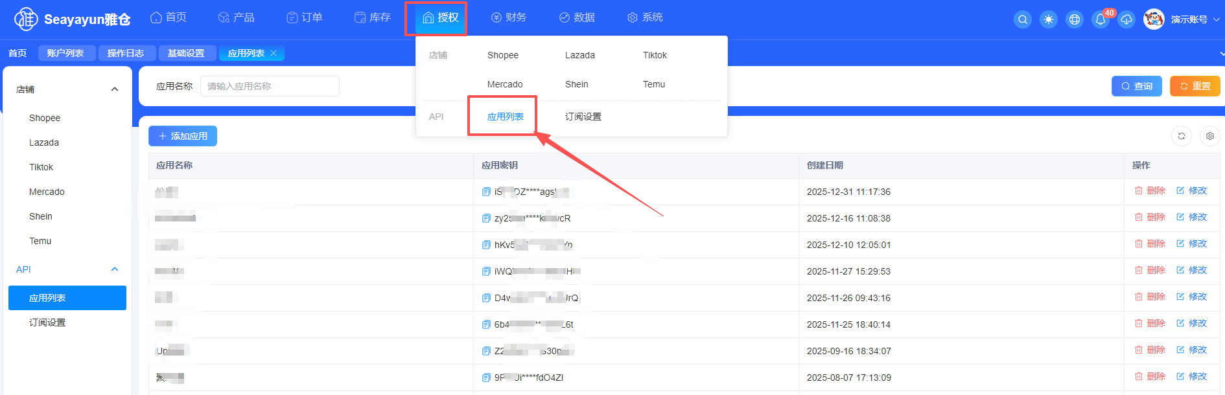Copy app key in 2025-11-25 row
This screenshot has height=395, width=1225.
486,324
